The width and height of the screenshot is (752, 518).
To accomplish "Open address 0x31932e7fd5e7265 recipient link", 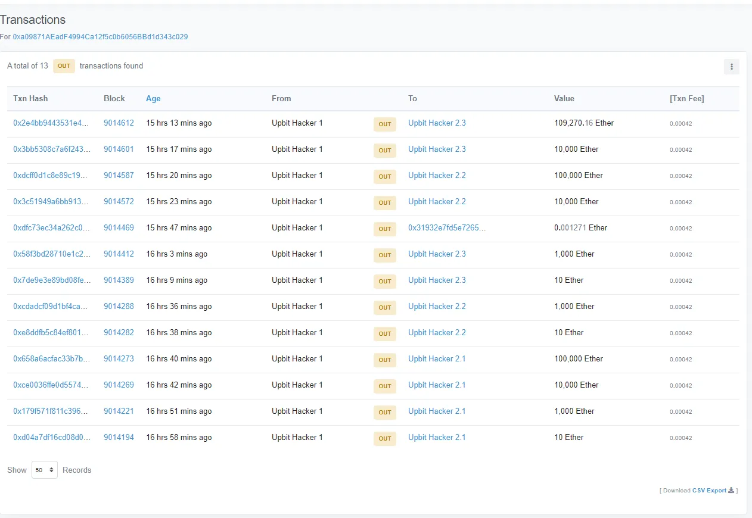I will tap(446, 228).
